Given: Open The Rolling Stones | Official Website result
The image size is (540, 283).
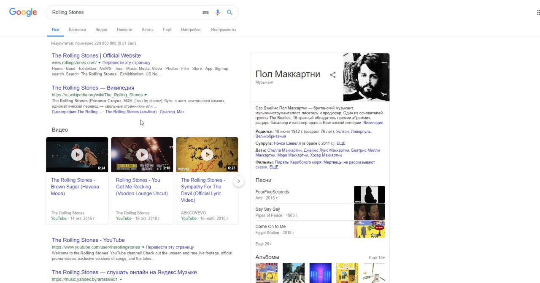Looking at the screenshot, I should (96, 56).
